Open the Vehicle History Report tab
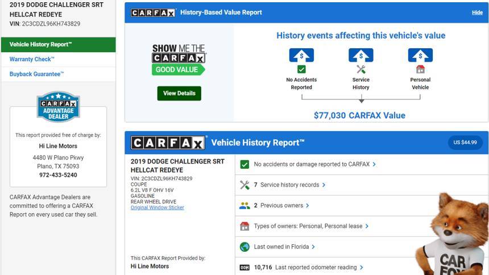 59,44
